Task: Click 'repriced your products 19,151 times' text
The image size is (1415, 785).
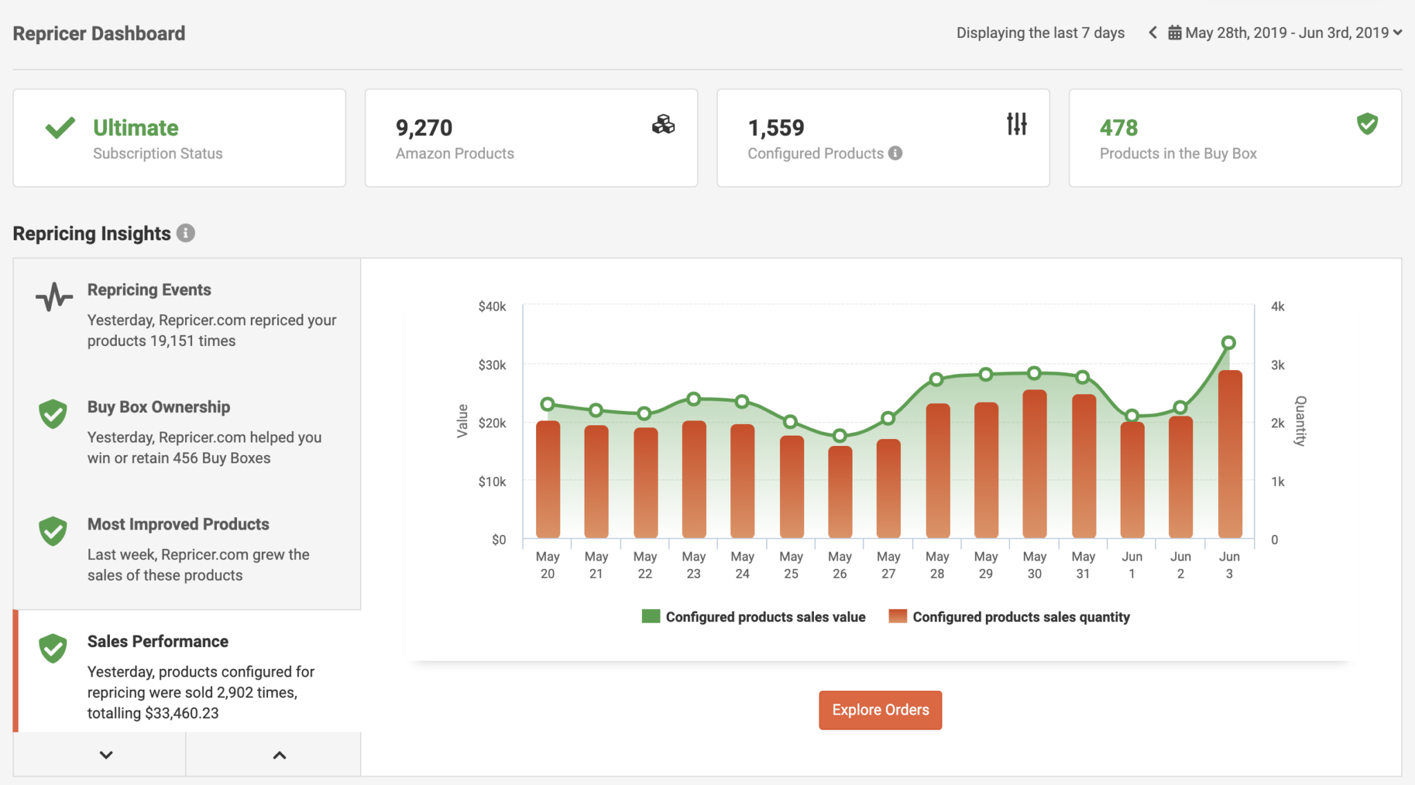Action: (x=211, y=330)
